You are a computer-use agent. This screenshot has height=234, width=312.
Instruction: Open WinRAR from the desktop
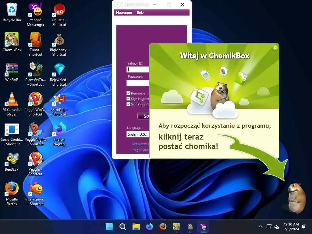pyautogui.click(x=12, y=72)
